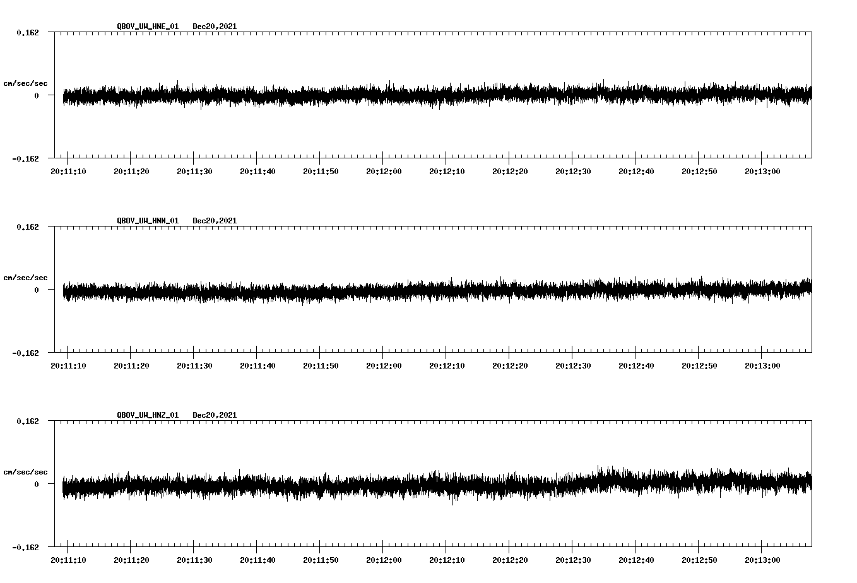This screenshot has width=857, height=583.
Task: Select 20:13:00 tick label on HNE plot
Action: pyautogui.click(x=762, y=172)
